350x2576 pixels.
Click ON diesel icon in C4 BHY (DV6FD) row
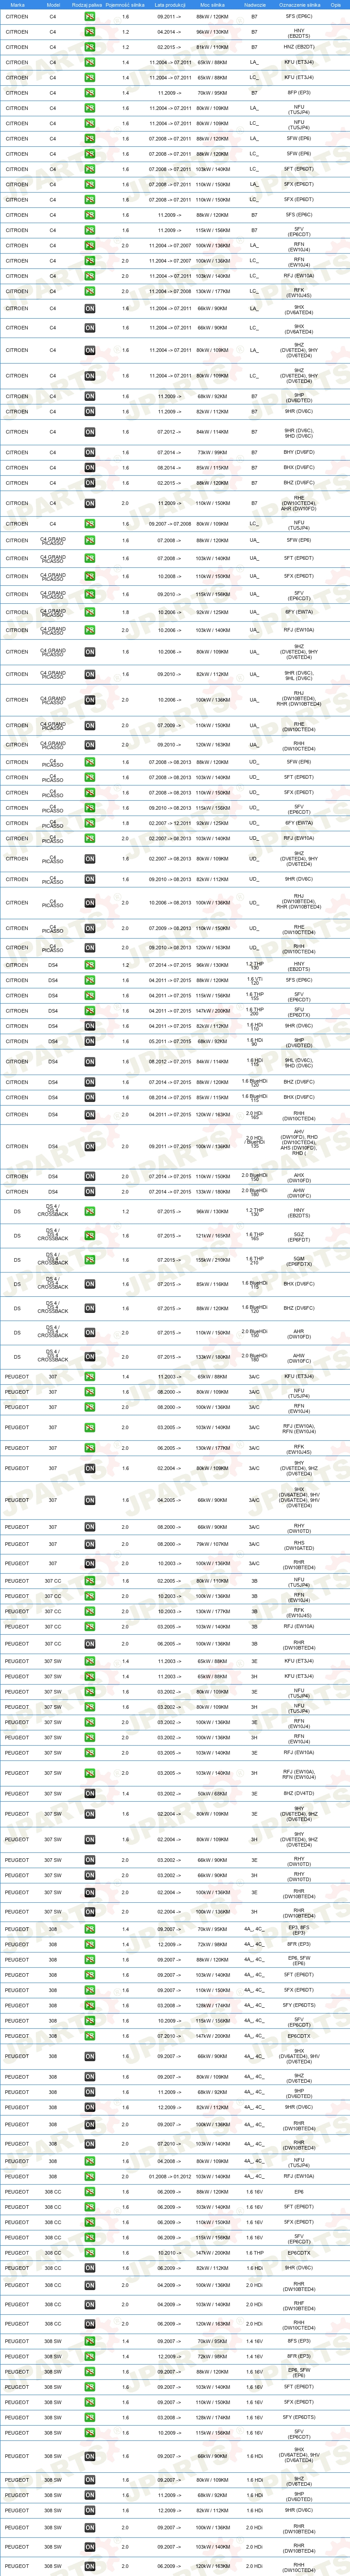pyautogui.click(x=90, y=452)
